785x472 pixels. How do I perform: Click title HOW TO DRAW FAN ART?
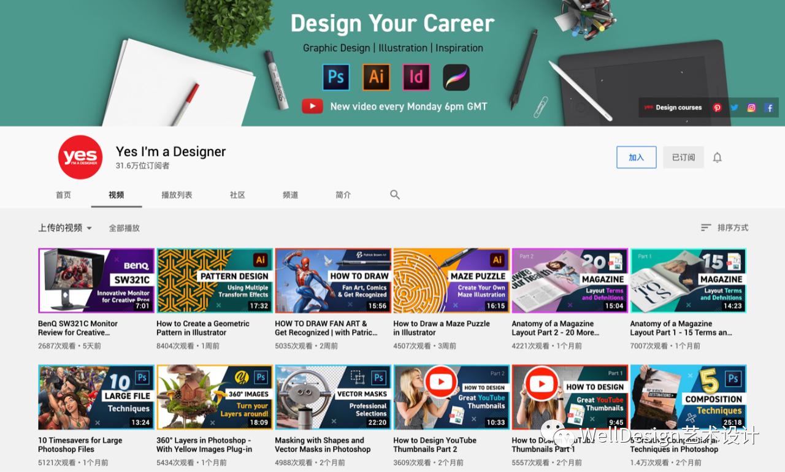pyautogui.click(x=326, y=328)
